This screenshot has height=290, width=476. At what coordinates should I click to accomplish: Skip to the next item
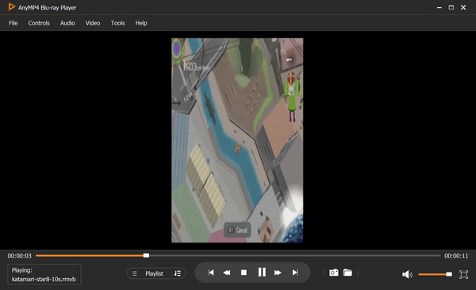[x=295, y=273]
